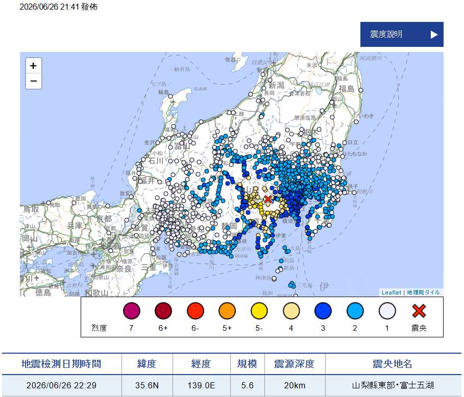Click the intensity 3 dark blue legend circle
This screenshot has height=397, width=464.
tap(323, 311)
